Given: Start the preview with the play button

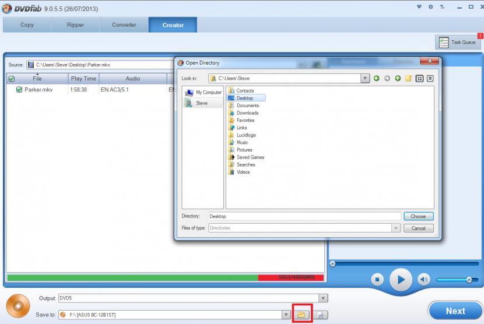Looking at the screenshot, I should tap(401, 280).
